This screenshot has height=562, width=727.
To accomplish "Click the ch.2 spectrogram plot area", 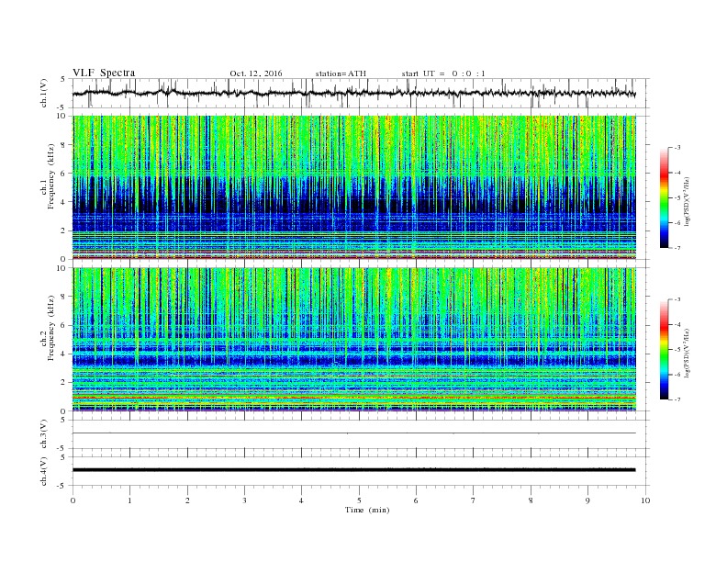I will [x=354, y=340].
